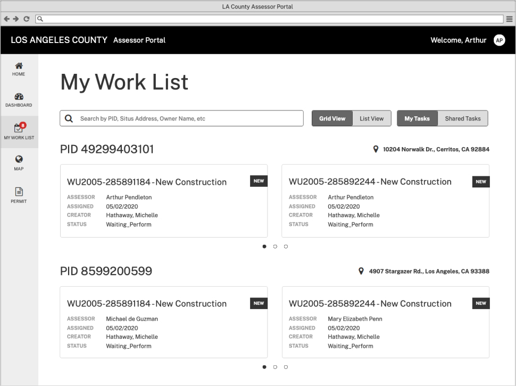
Task: Open the Map globe icon
Action: [19, 163]
